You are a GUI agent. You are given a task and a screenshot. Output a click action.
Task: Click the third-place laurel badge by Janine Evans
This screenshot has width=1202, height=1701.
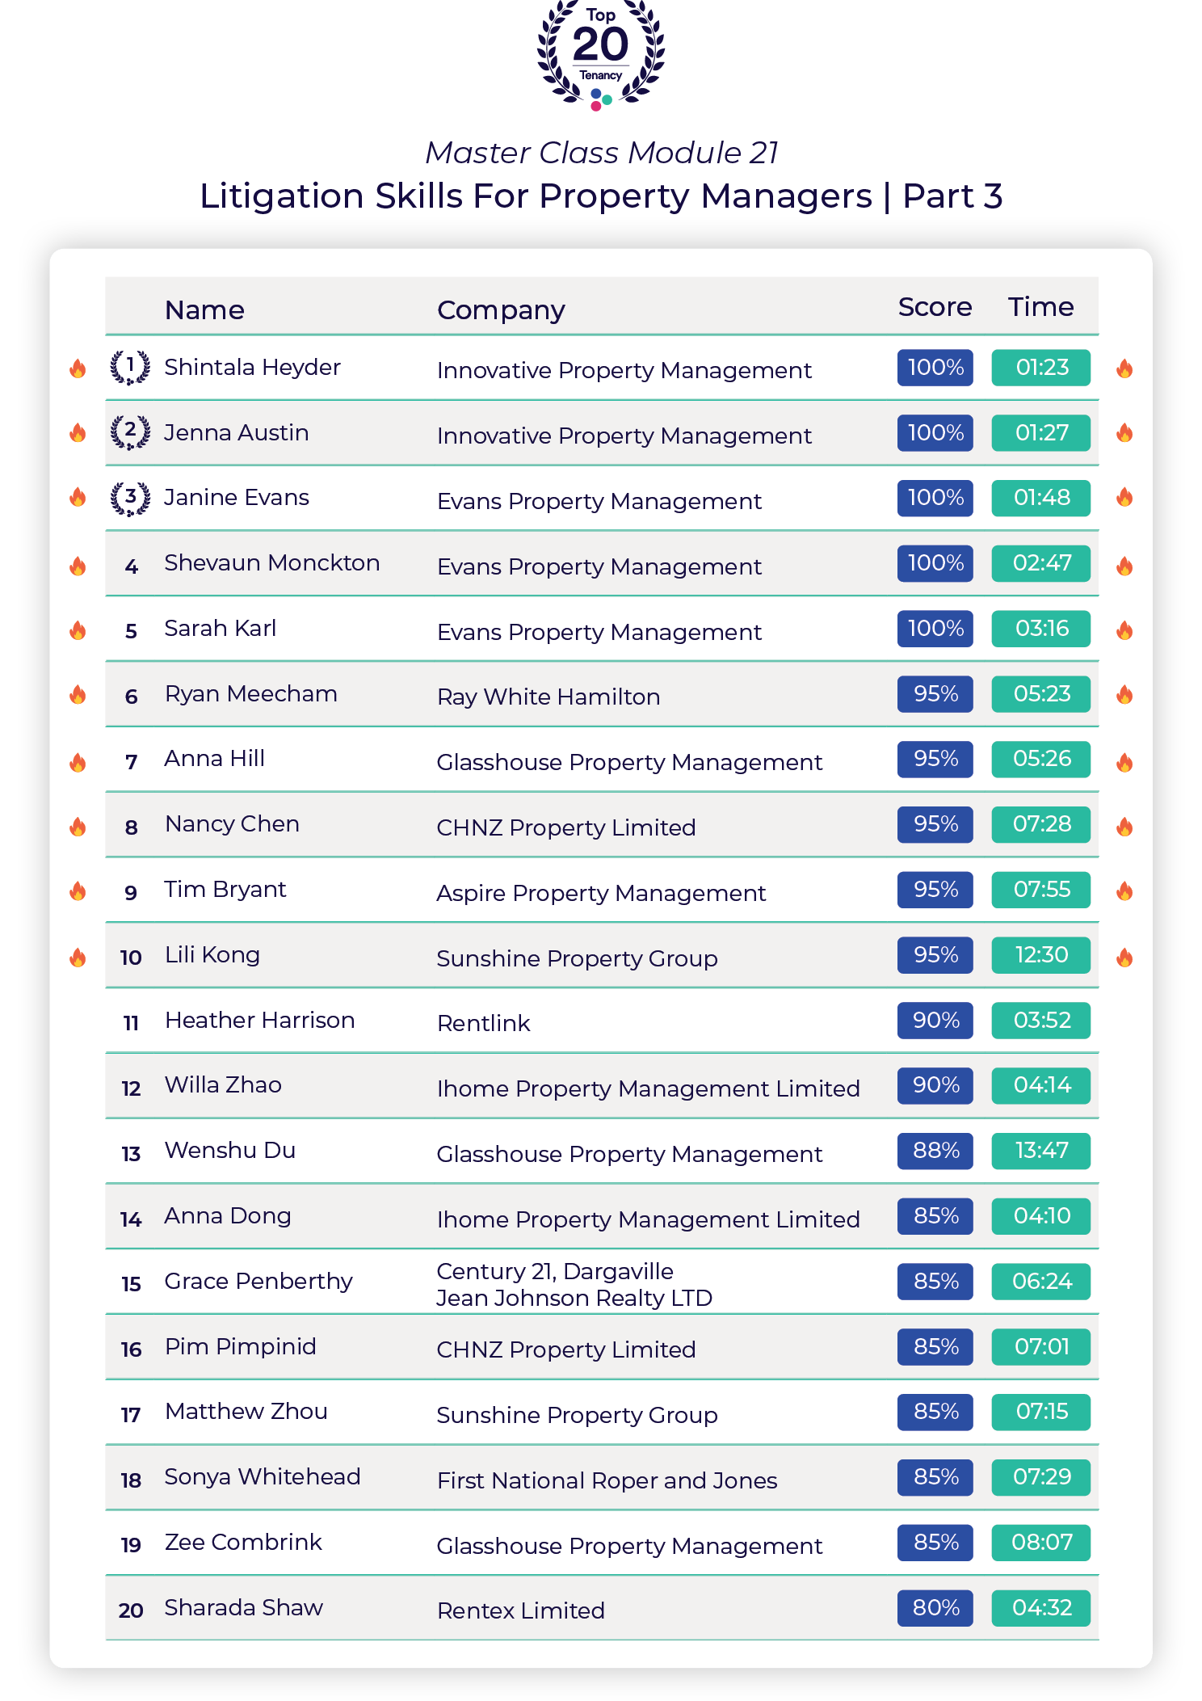click(130, 498)
